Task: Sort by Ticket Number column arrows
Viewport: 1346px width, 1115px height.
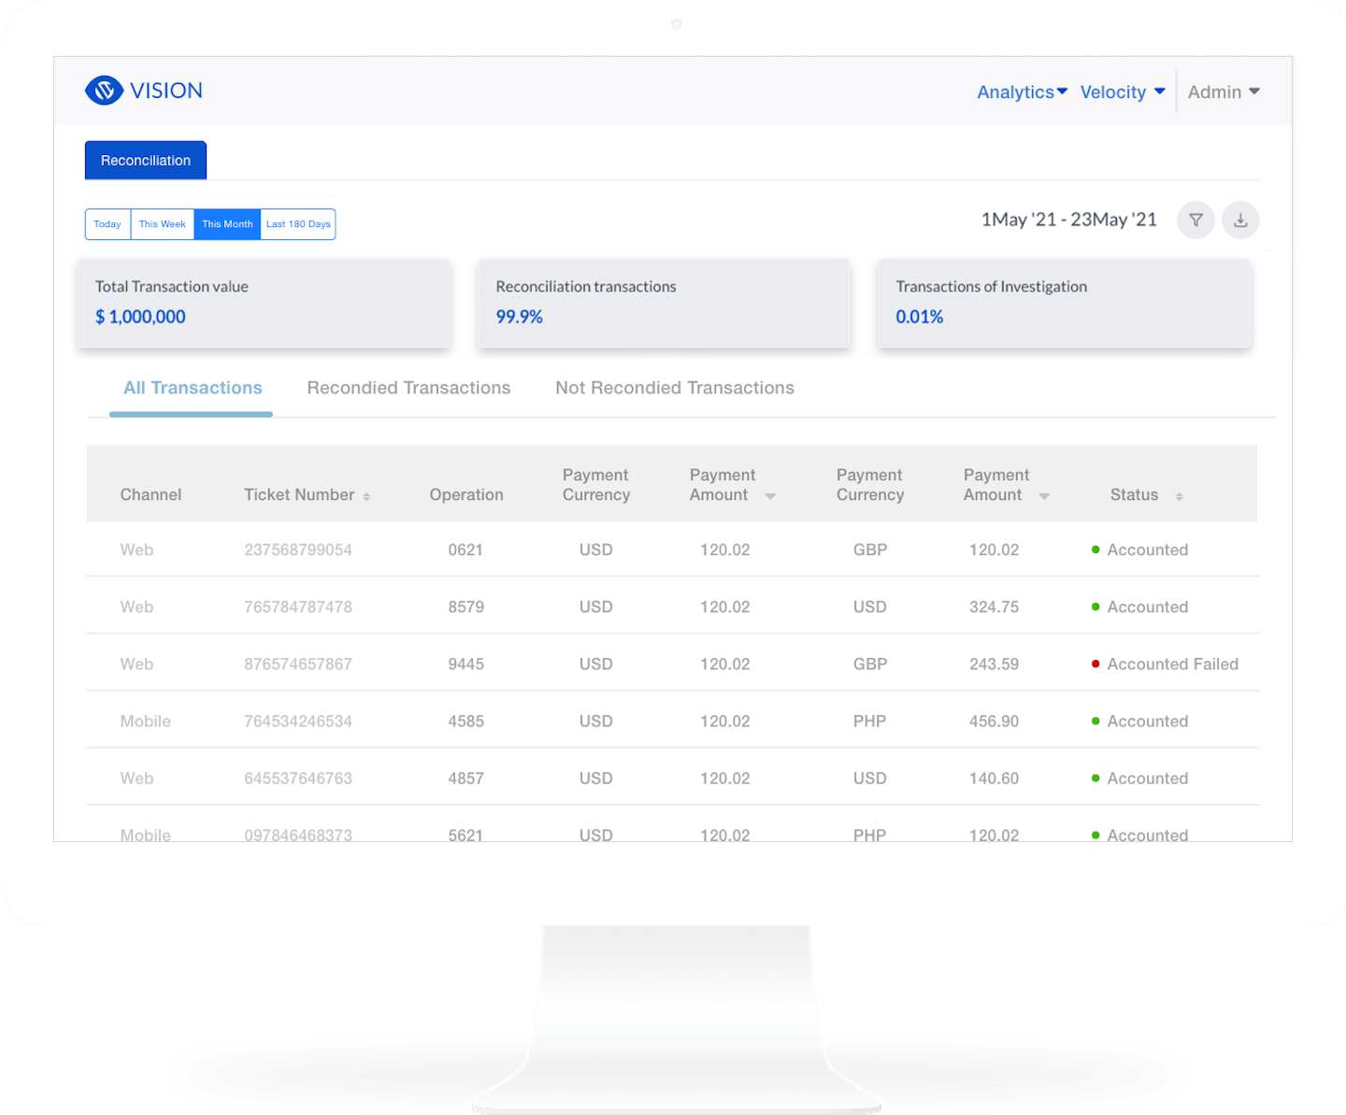Action: [x=366, y=496]
